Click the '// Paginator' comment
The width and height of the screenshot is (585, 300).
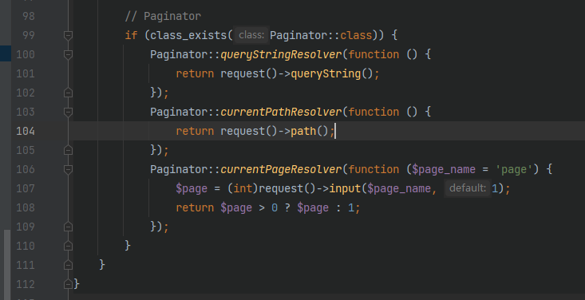[x=163, y=17]
